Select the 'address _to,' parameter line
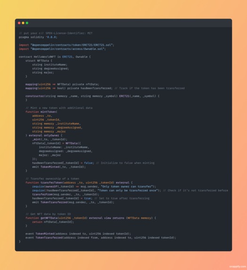 coord(42,116)
